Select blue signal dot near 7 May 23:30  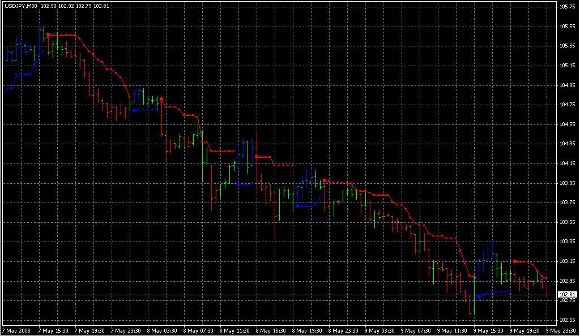(x=134, y=110)
